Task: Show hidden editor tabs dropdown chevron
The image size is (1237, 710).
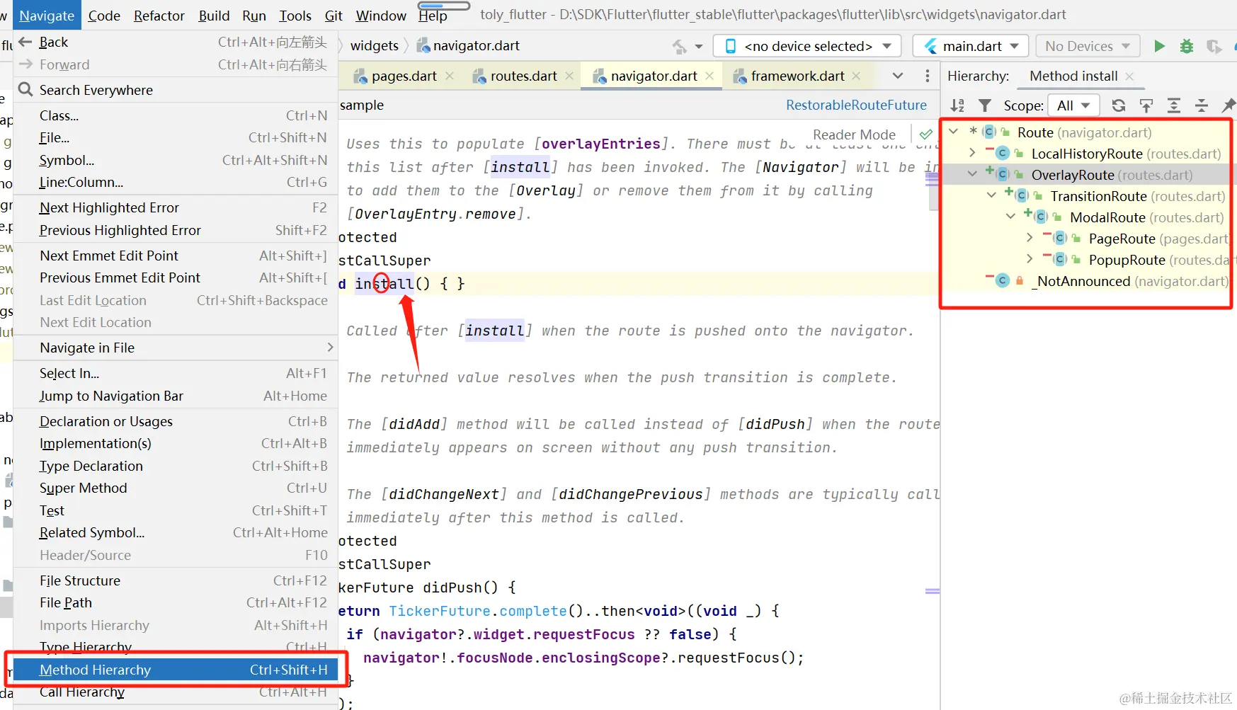Action: [898, 76]
